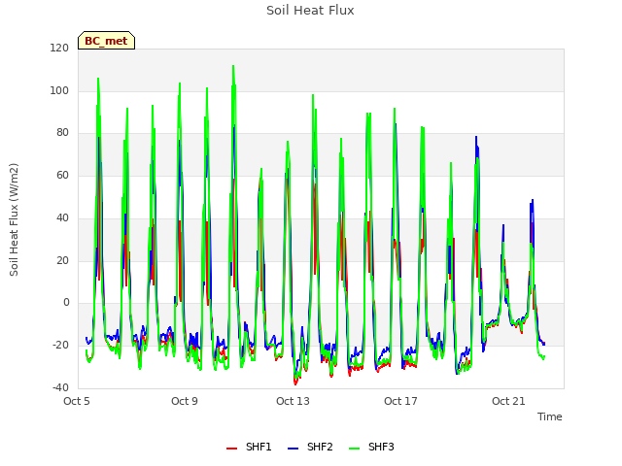Click the Time x-axis title

click(x=550, y=416)
